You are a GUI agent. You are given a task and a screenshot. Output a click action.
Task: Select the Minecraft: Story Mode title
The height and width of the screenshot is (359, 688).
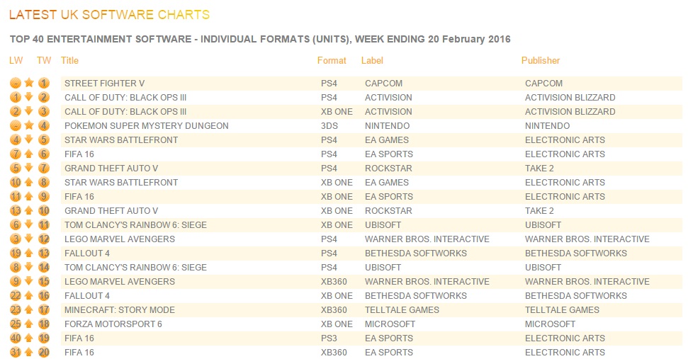120,310
